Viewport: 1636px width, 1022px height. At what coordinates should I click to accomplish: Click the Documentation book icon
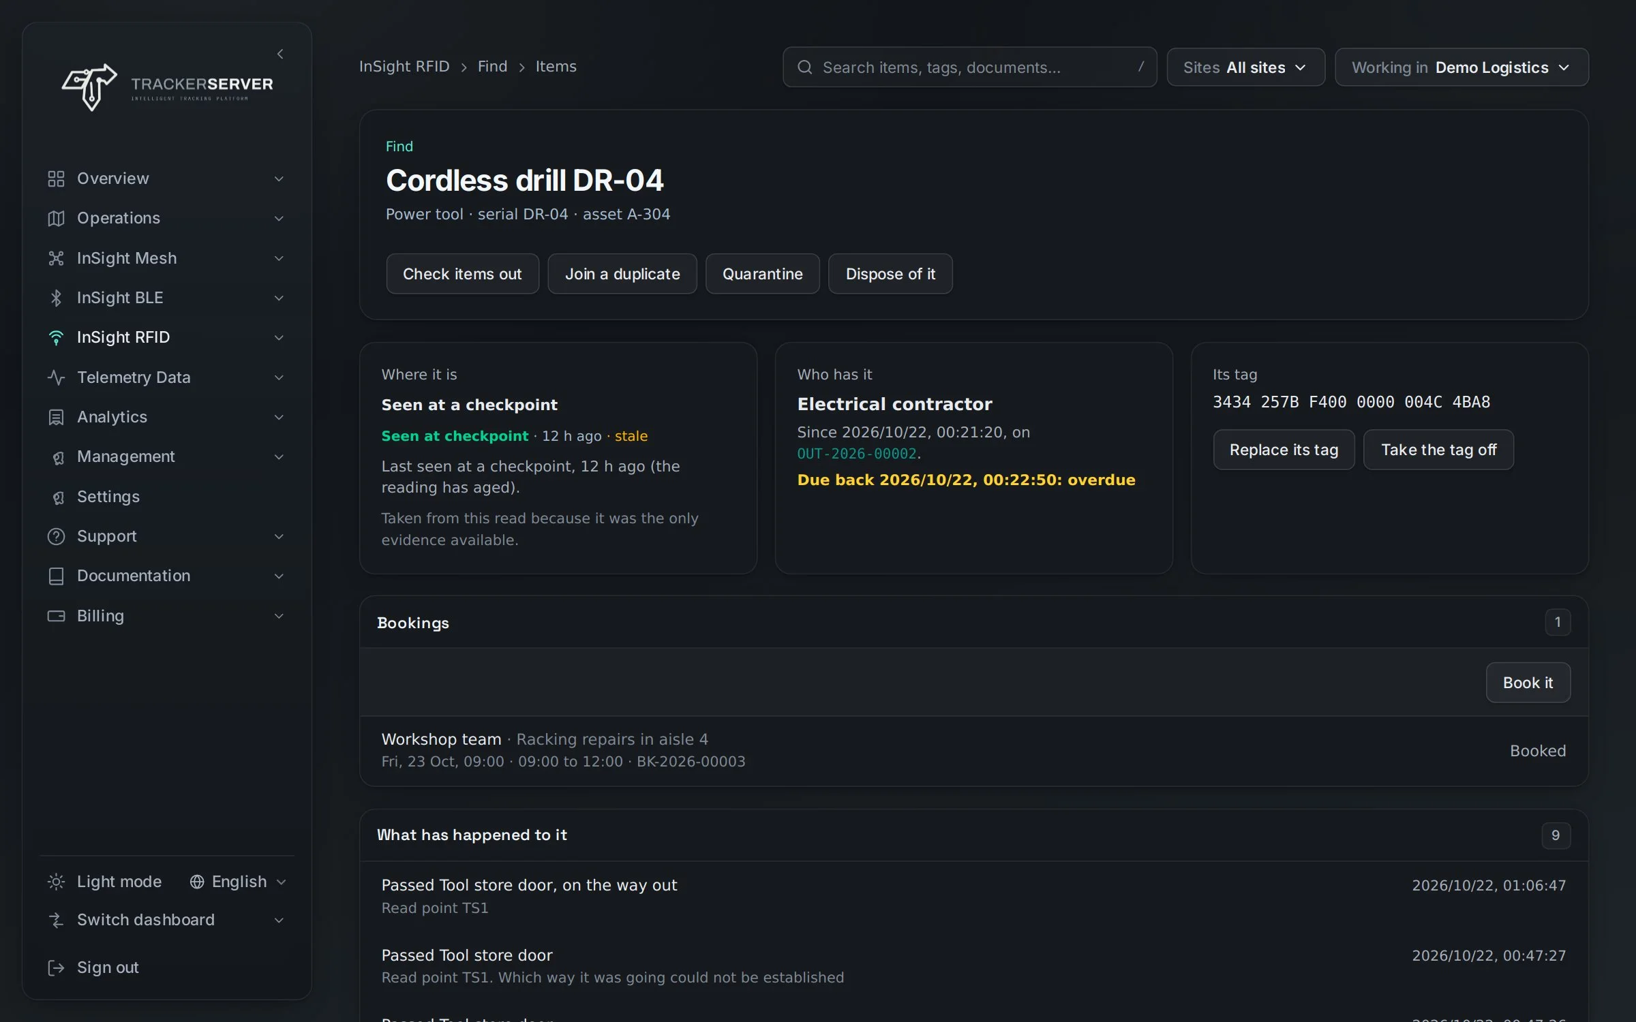[x=56, y=576]
